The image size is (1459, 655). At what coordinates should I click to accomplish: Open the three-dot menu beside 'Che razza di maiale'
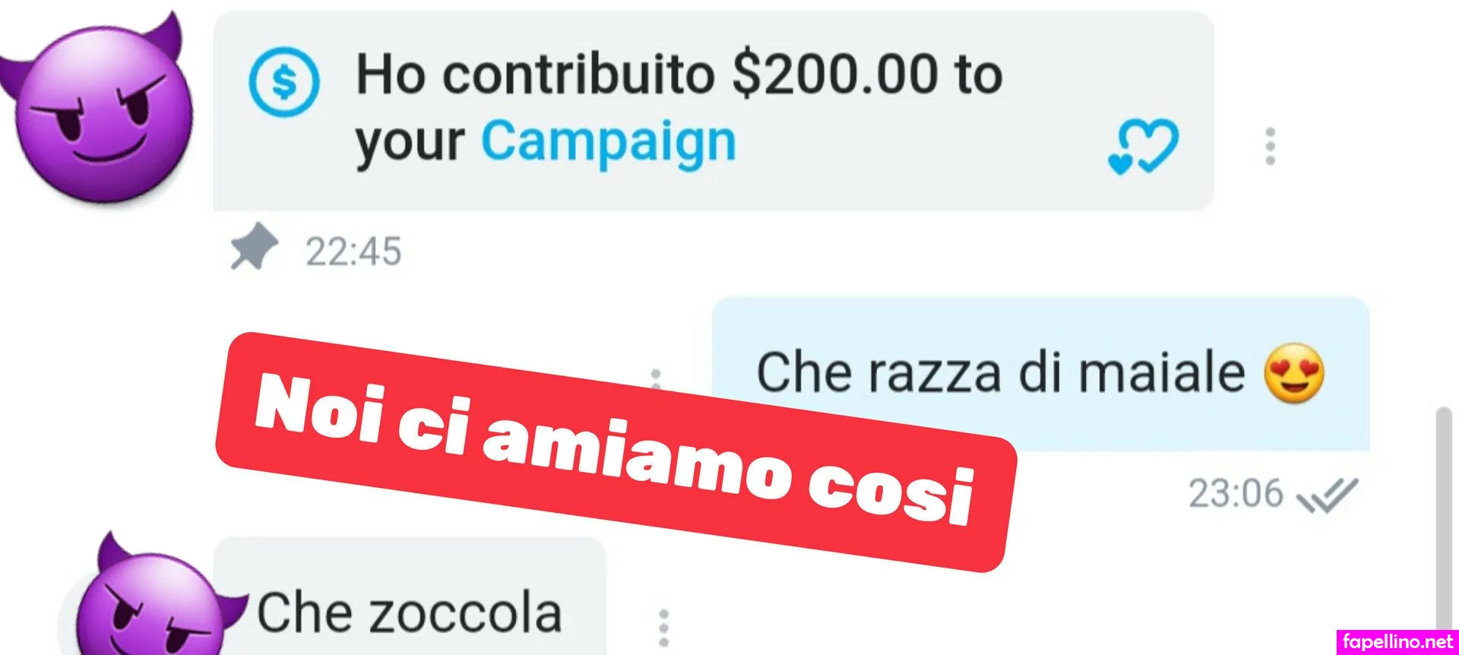pyautogui.click(x=656, y=378)
